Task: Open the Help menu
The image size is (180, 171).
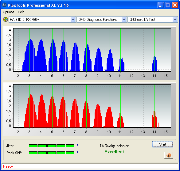Action: tap(21, 12)
